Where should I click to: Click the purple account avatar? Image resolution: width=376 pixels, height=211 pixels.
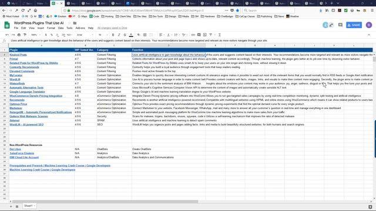click(369, 25)
